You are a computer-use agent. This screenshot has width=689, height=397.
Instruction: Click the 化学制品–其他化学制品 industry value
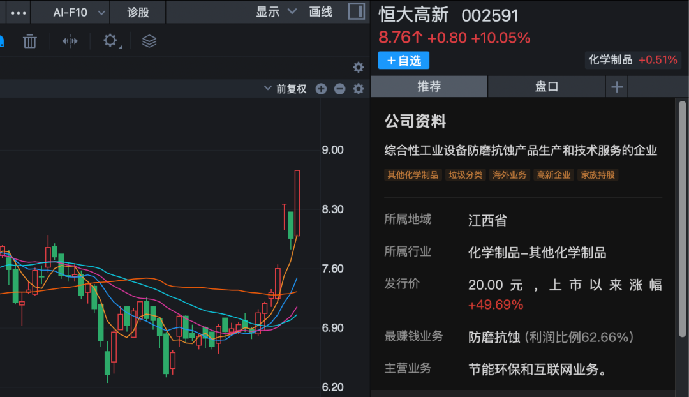(x=537, y=252)
